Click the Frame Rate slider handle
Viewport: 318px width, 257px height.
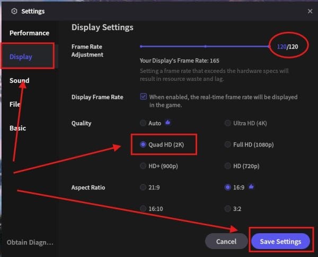pos(270,47)
